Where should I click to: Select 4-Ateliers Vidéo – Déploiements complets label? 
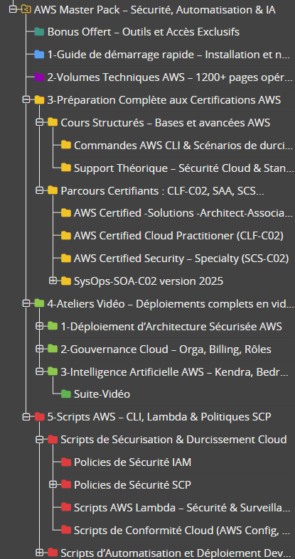(171, 304)
